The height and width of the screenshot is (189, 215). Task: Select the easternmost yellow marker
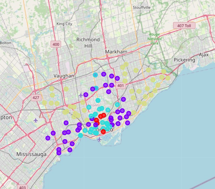(168, 78)
